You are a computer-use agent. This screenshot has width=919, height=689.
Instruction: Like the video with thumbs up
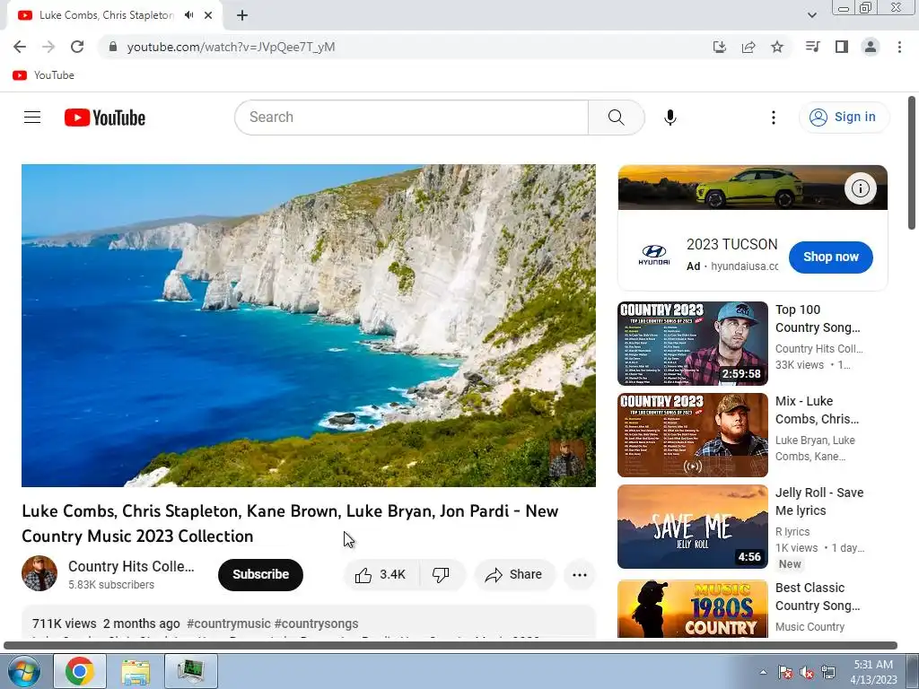pyautogui.click(x=381, y=575)
